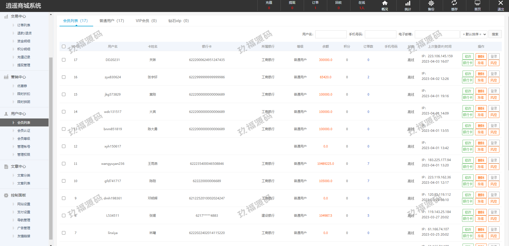Click the 备份 backup gear icon
The height and width of the screenshot is (246, 509).
coord(431,3)
